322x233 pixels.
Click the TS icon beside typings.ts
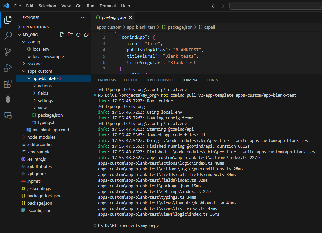pyautogui.click(x=34, y=123)
